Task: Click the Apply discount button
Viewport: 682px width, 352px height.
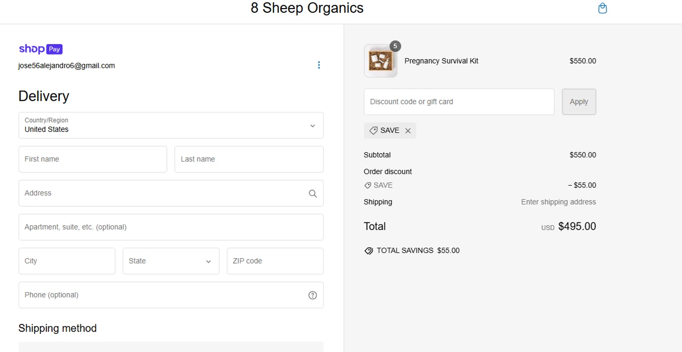Action: 579,102
